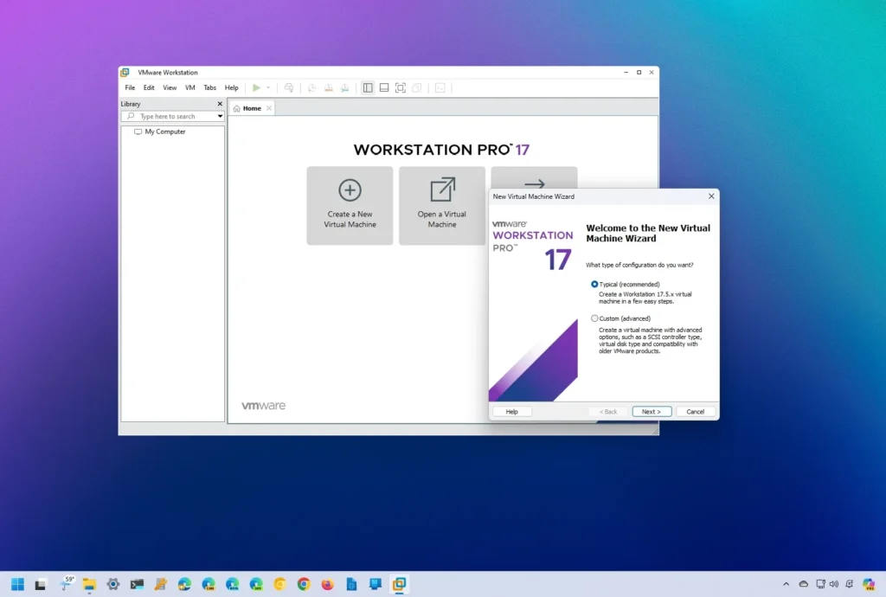886x597 pixels.
Task: Open the Library search filter dropdown arrow
Action: pyautogui.click(x=220, y=116)
